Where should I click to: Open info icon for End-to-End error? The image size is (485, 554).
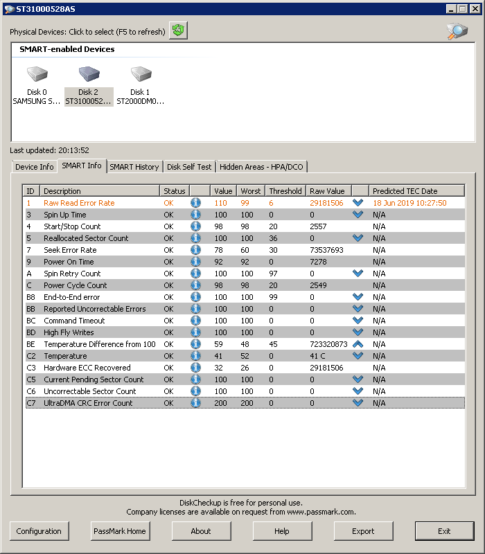tap(195, 297)
